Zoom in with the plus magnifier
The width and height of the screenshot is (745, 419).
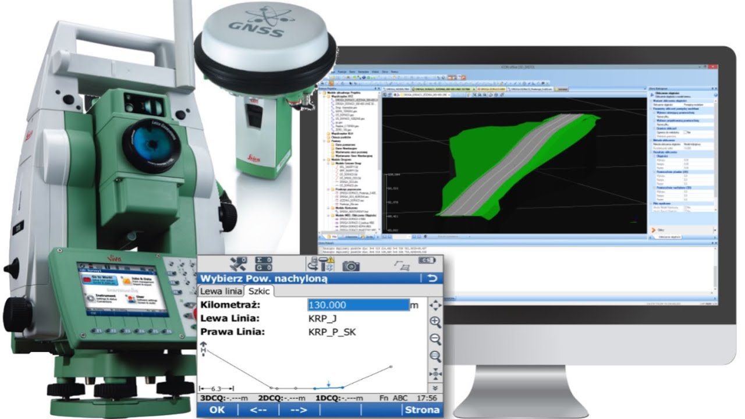click(x=435, y=322)
